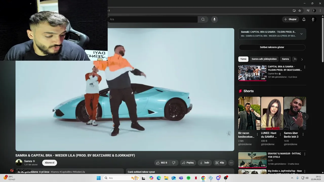The height and width of the screenshot is (182, 324).
Task: Focus the YouTube Ara search field
Action: click(153, 19)
